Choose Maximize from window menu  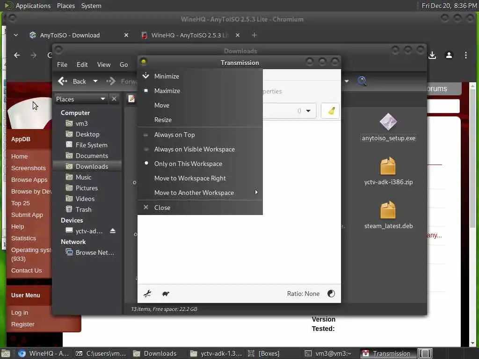[200, 91]
